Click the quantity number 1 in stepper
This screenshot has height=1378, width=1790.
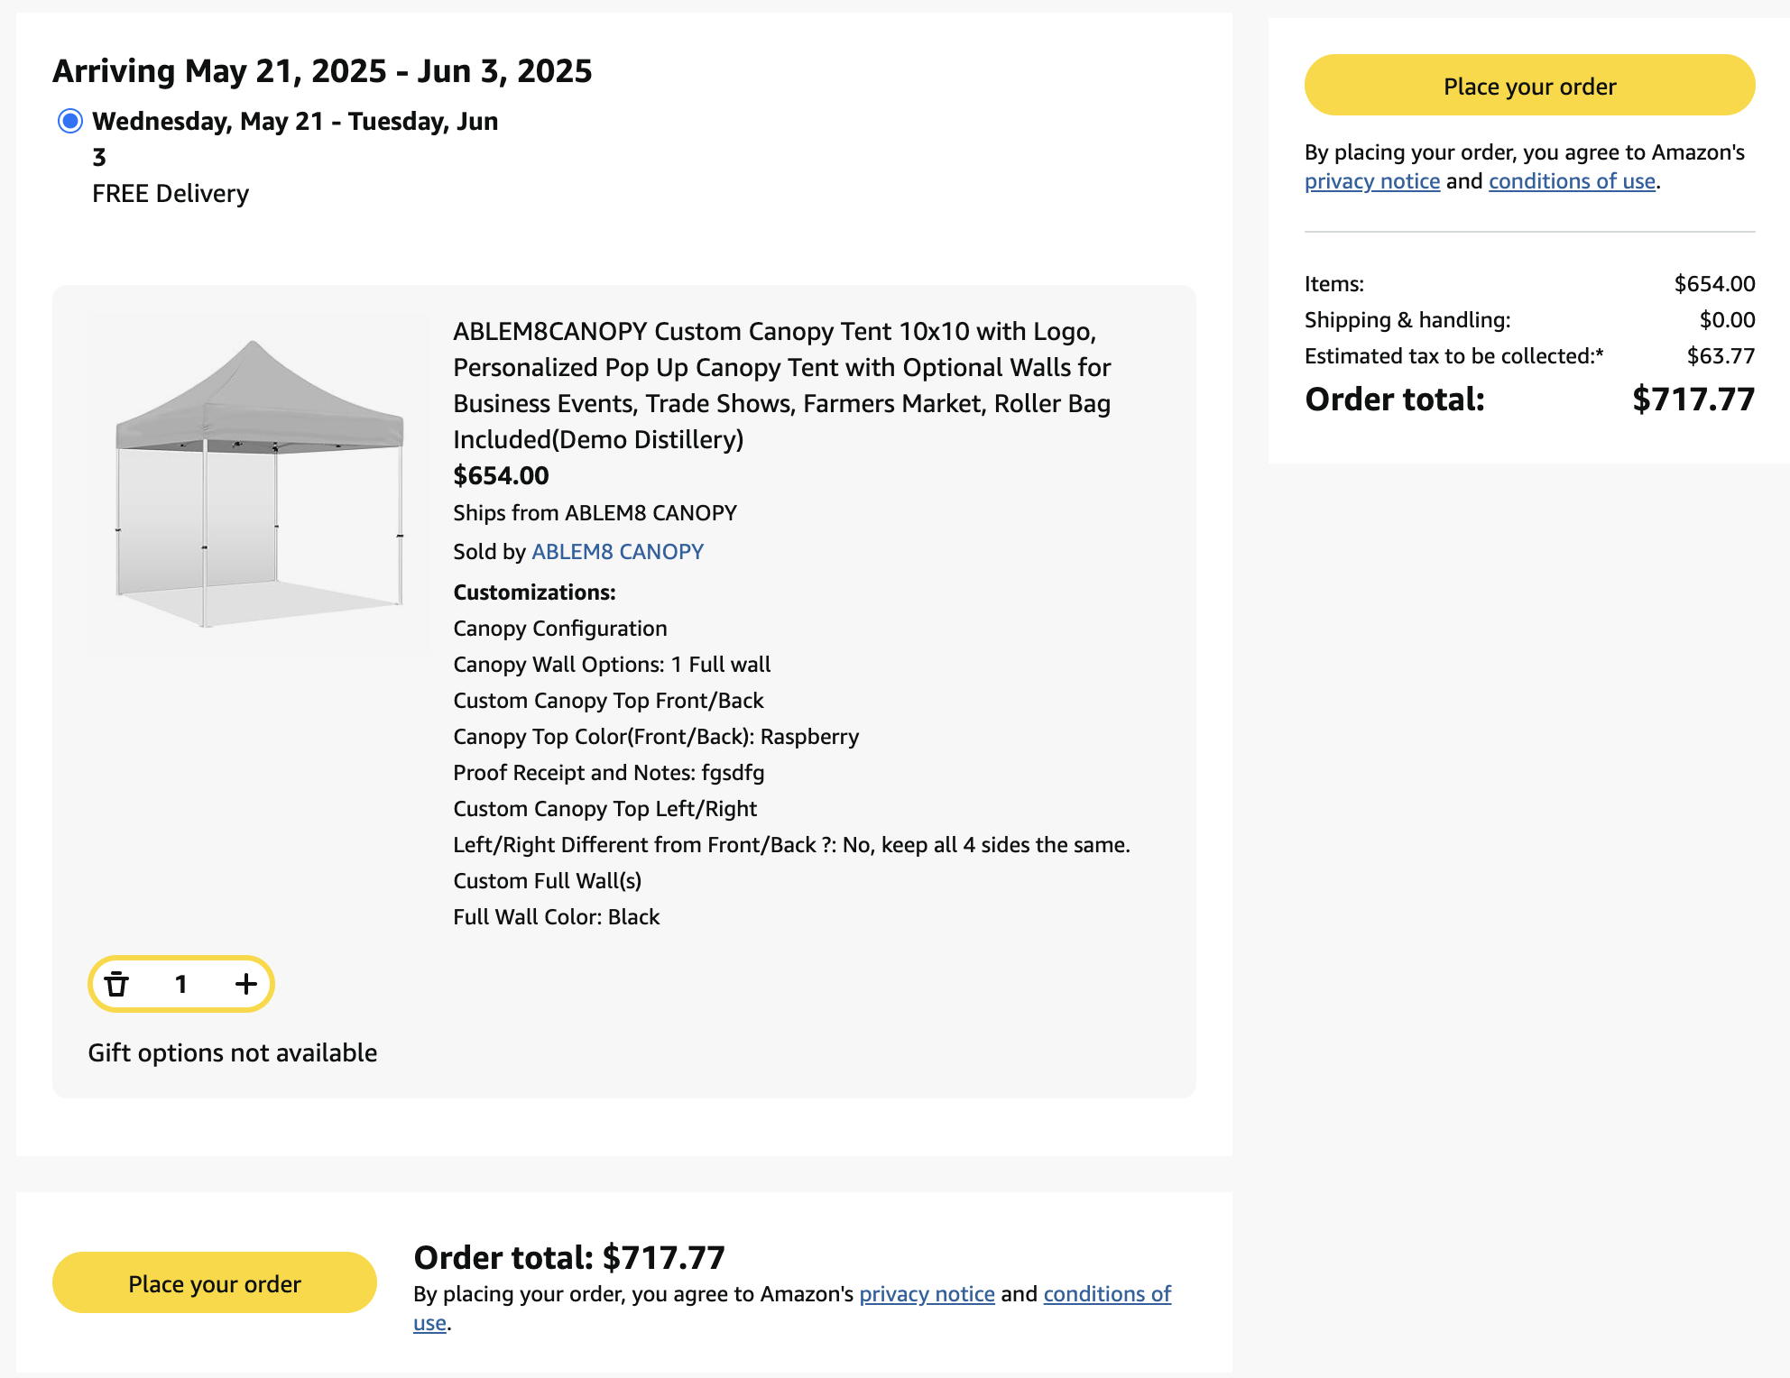(180, 984)
